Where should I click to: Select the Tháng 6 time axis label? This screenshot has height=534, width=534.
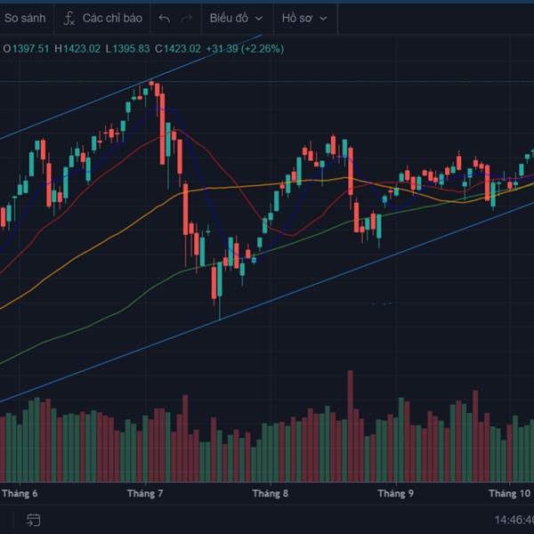click(20, 493)
